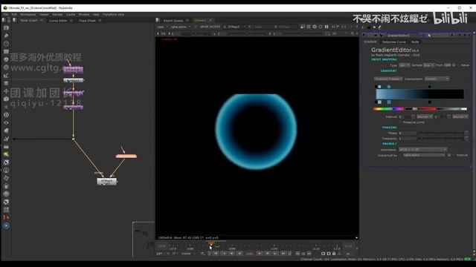The height and width of the screenshot is (267, 476).
Task: Open the viewer A input STMap3 dropdown
Action: tap(234, 27)
